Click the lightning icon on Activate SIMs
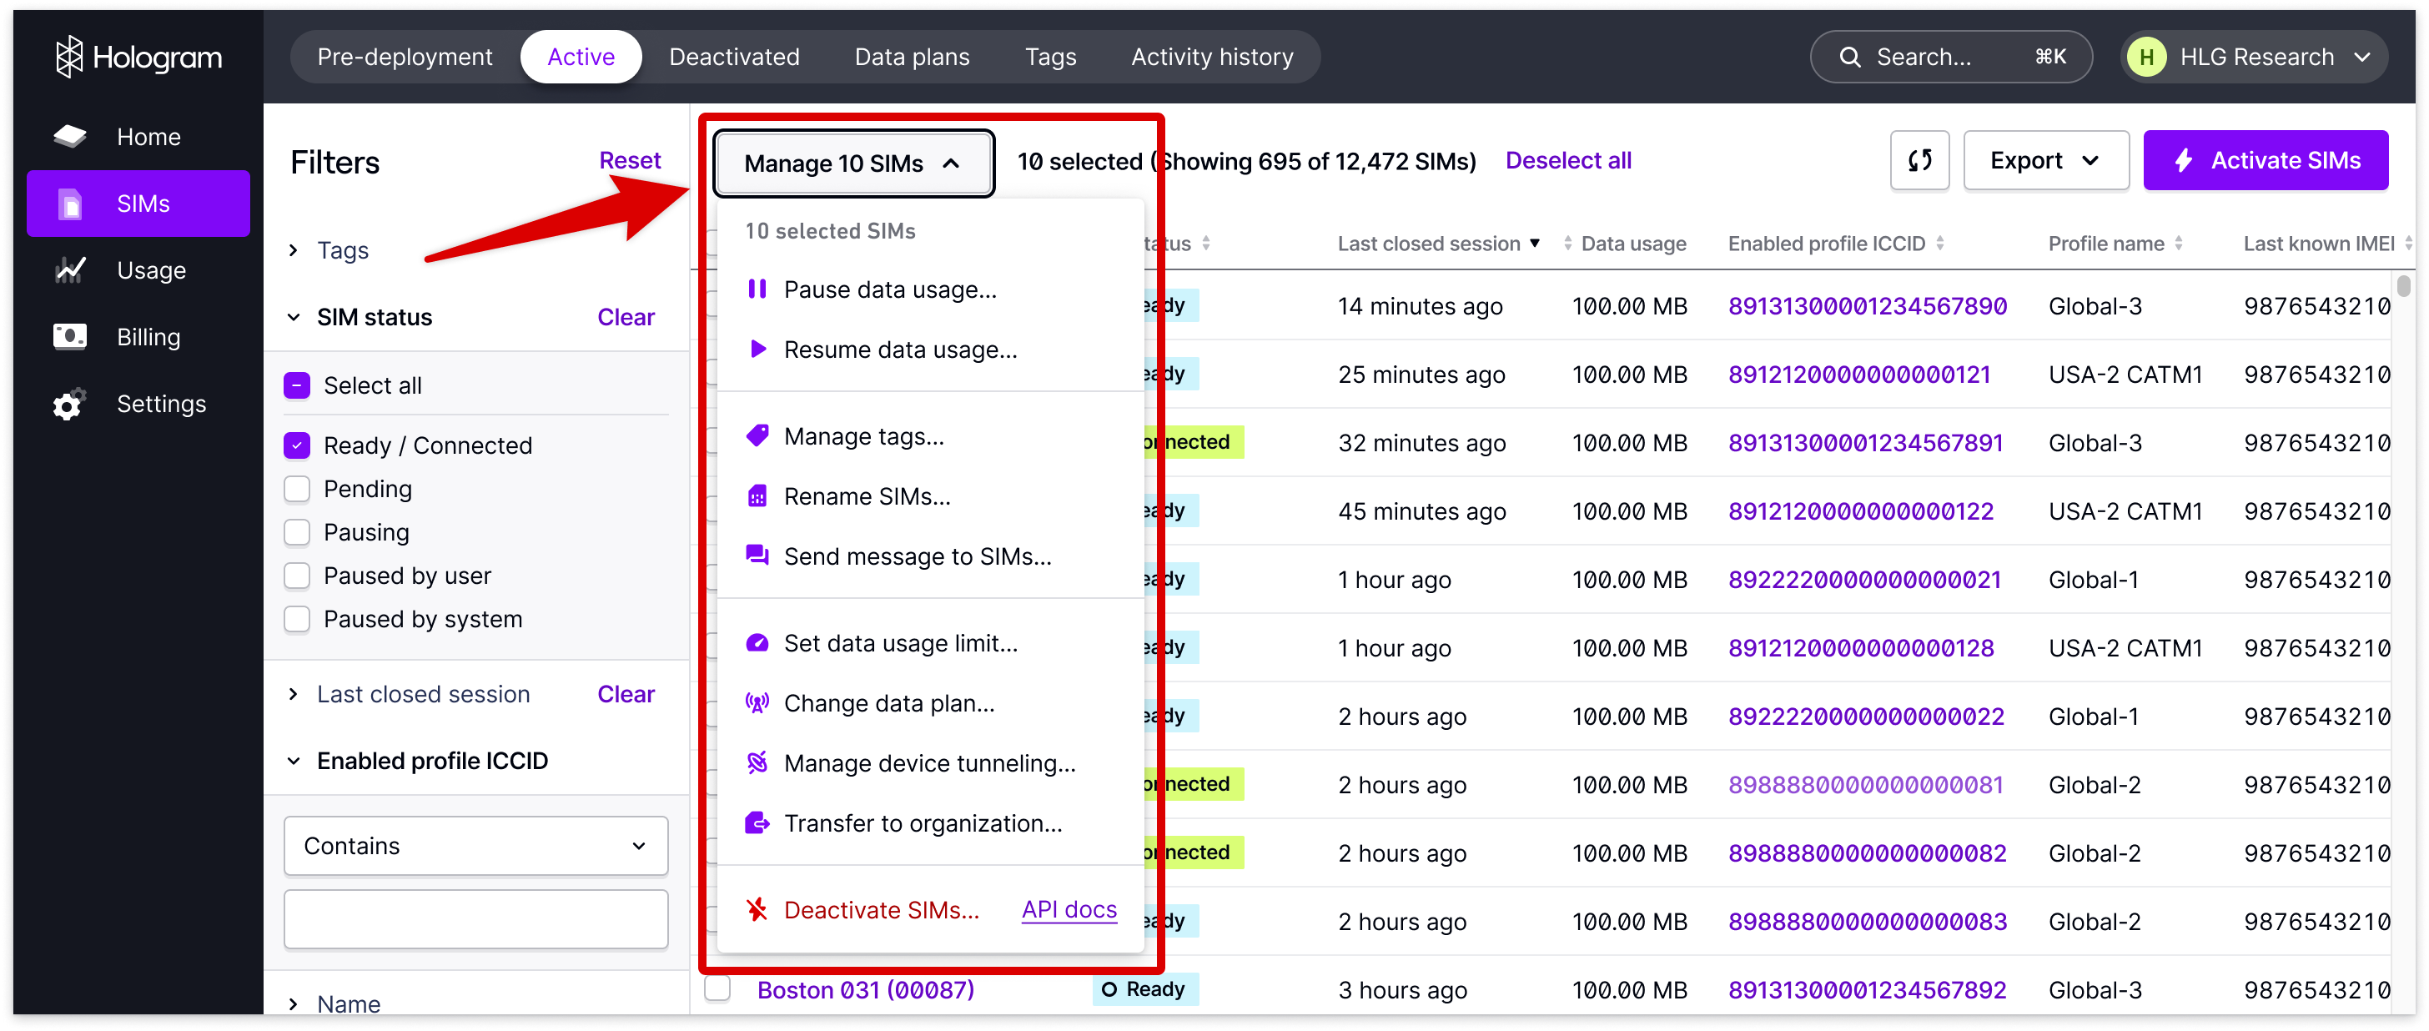The width and height of the screenshot is (2429, 1031). pos(2183,160)
